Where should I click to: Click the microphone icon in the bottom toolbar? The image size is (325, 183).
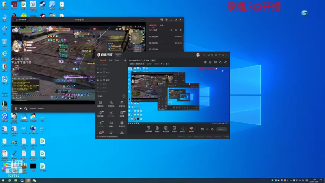(x=182, y=129)
